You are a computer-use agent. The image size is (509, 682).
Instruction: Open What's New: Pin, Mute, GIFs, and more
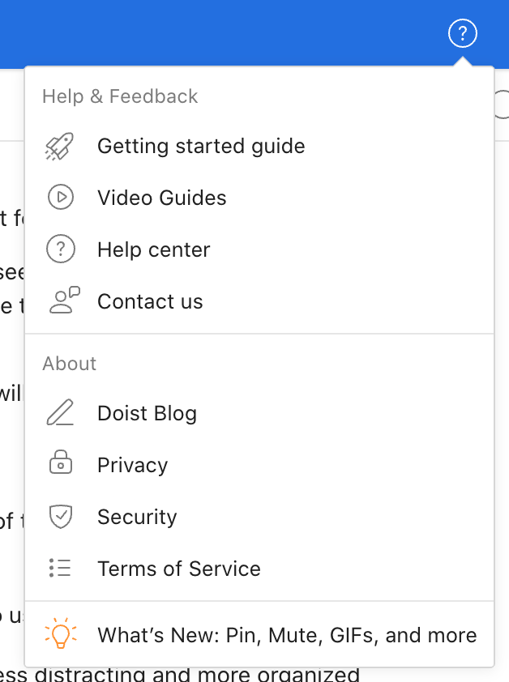coord(287,634)
